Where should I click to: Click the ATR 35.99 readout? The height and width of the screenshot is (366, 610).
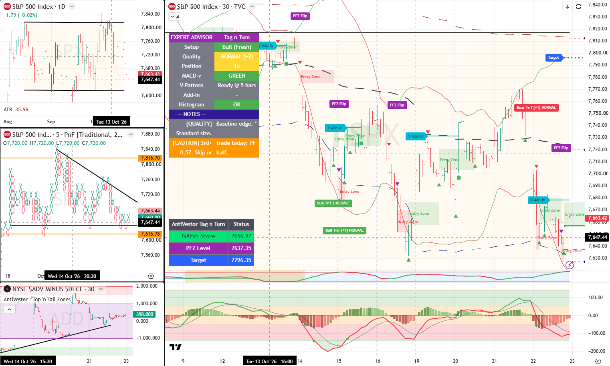point(16,109)
